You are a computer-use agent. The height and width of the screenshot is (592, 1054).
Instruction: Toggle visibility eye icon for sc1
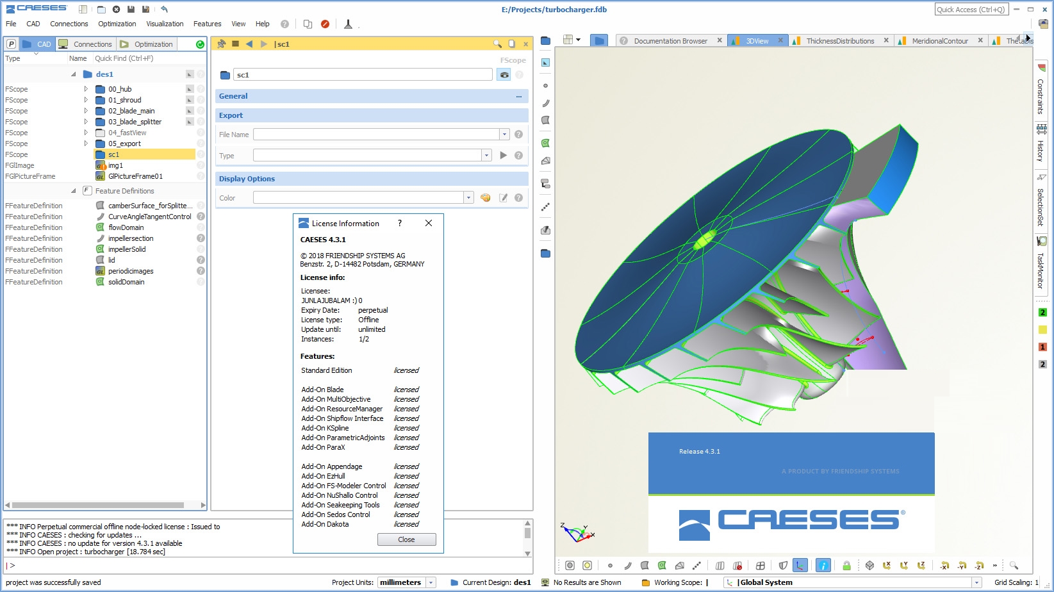coord(504,75)
